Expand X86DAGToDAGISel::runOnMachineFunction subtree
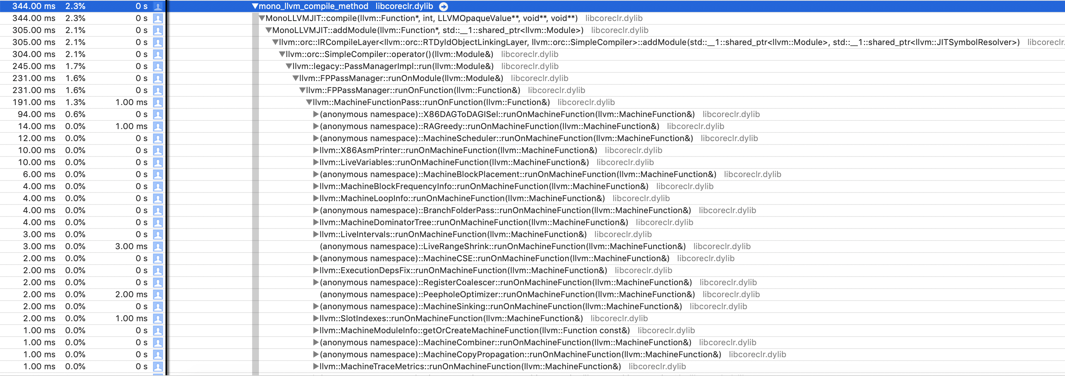Screen dimensions: 1065x376 pos(316,114)
